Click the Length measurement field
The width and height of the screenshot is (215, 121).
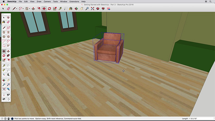pos(201,119)
